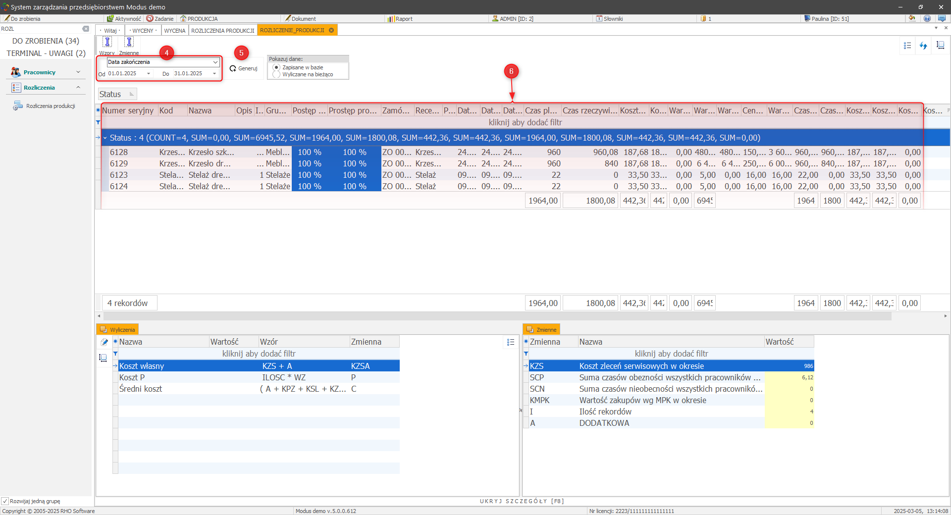Open 'Rozliczenia produkcji' in the sidebar

(50, 106)
